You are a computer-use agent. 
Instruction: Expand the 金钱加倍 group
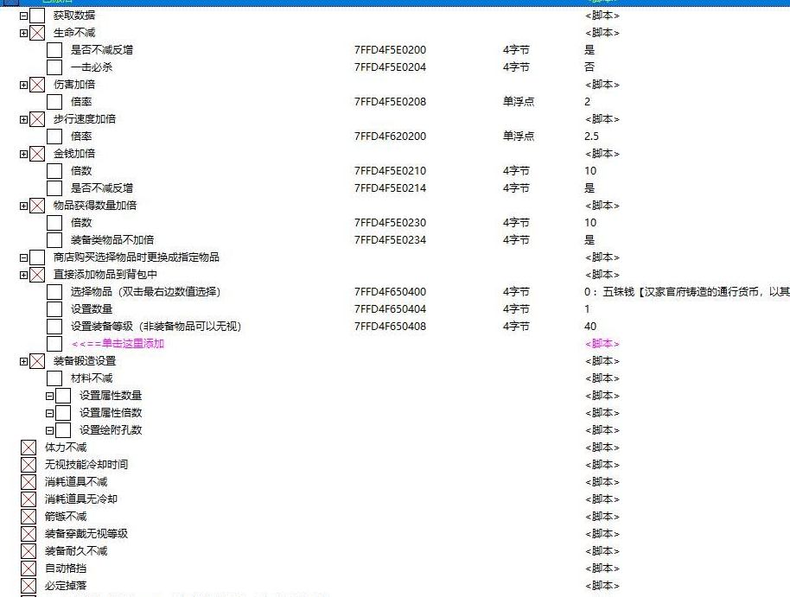click(x=23, y=154)
